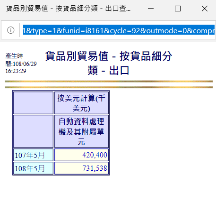Open the site information icon in address bar
Image resolution: width=216 pixels, height=212 pixels.
click(11, 30)
